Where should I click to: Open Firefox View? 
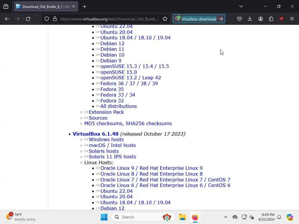pyautogui.click(x=6, y=7)
